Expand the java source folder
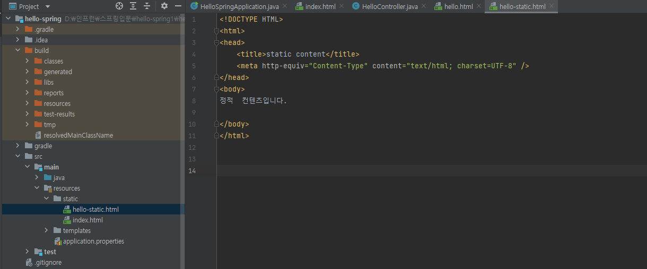Image resolution: width=647 pixels, height=269 pixels. [x=37, y=177]
